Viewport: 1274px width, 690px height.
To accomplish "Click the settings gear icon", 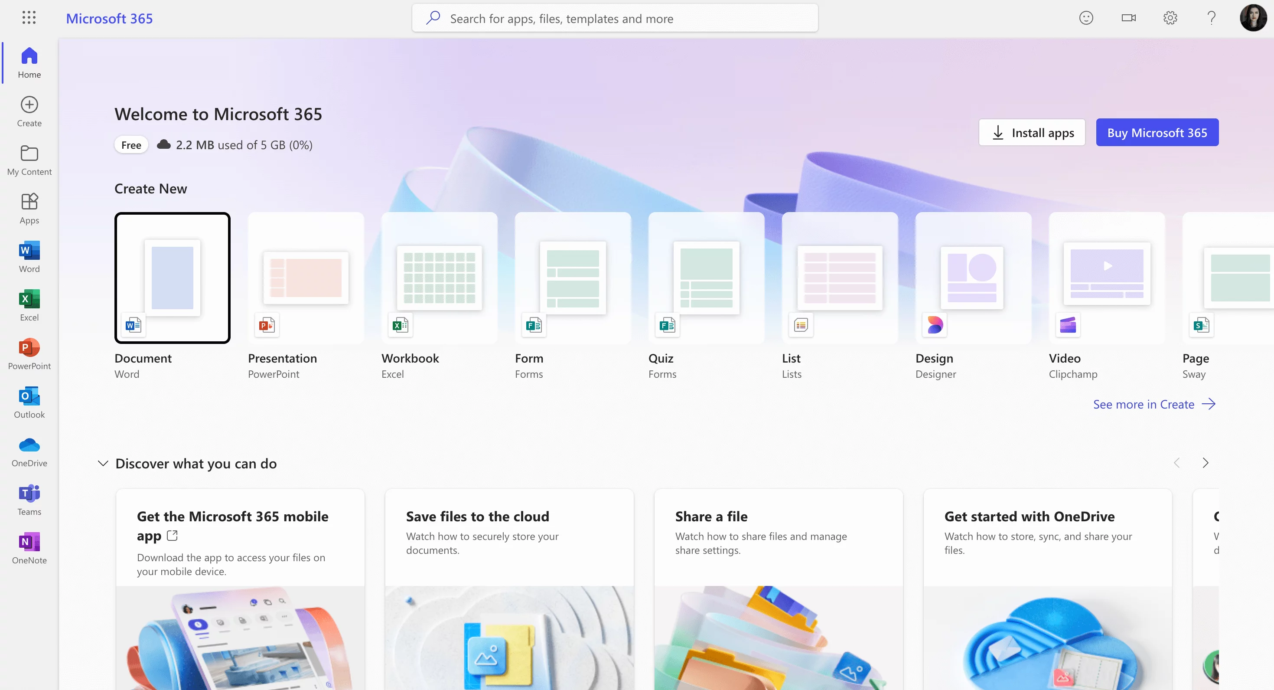I will [x=1170, y=18].
